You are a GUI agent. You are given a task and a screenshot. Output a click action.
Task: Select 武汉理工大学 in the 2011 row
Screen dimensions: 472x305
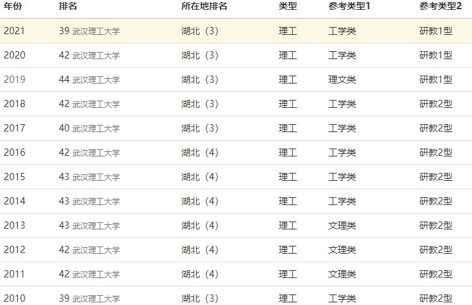click(x=96, y=275)
